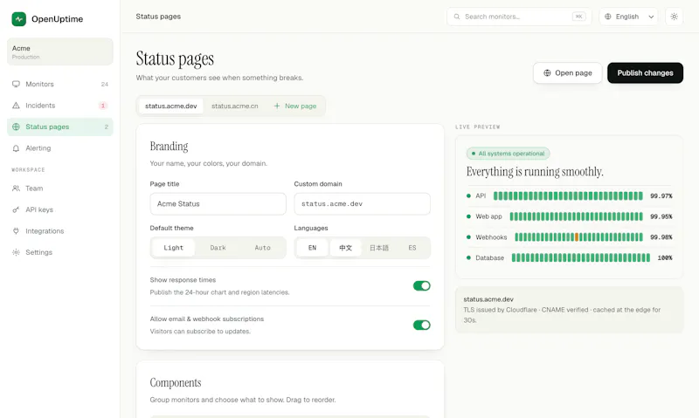Image resolution: width=699 pixels, height=418 pixels.
Task: Click the Publish changes button
Action: coord(645,73)
